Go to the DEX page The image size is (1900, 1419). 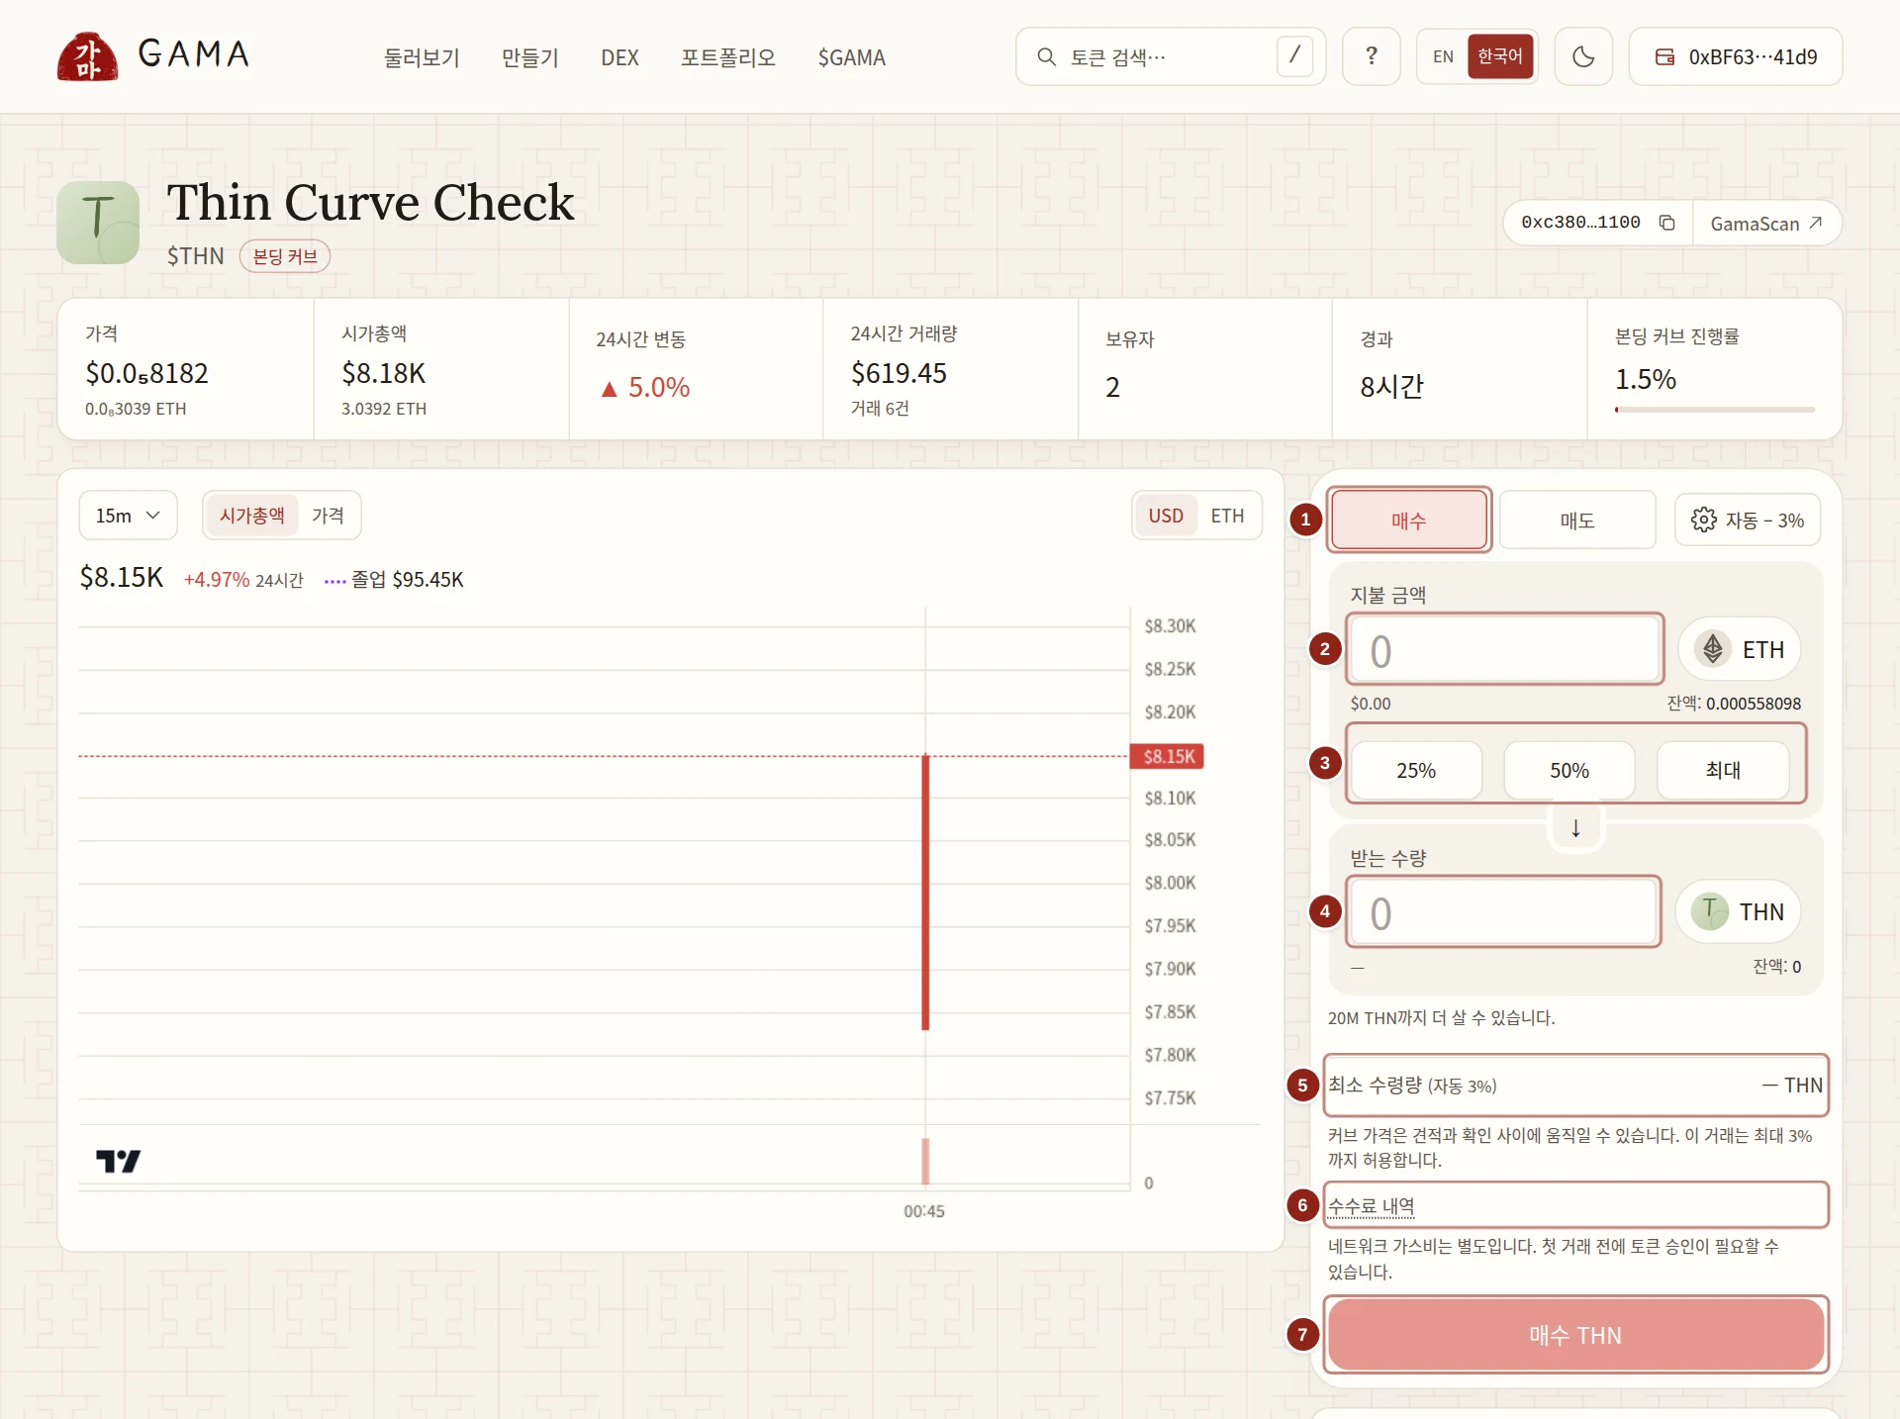[x=619, y=57]
